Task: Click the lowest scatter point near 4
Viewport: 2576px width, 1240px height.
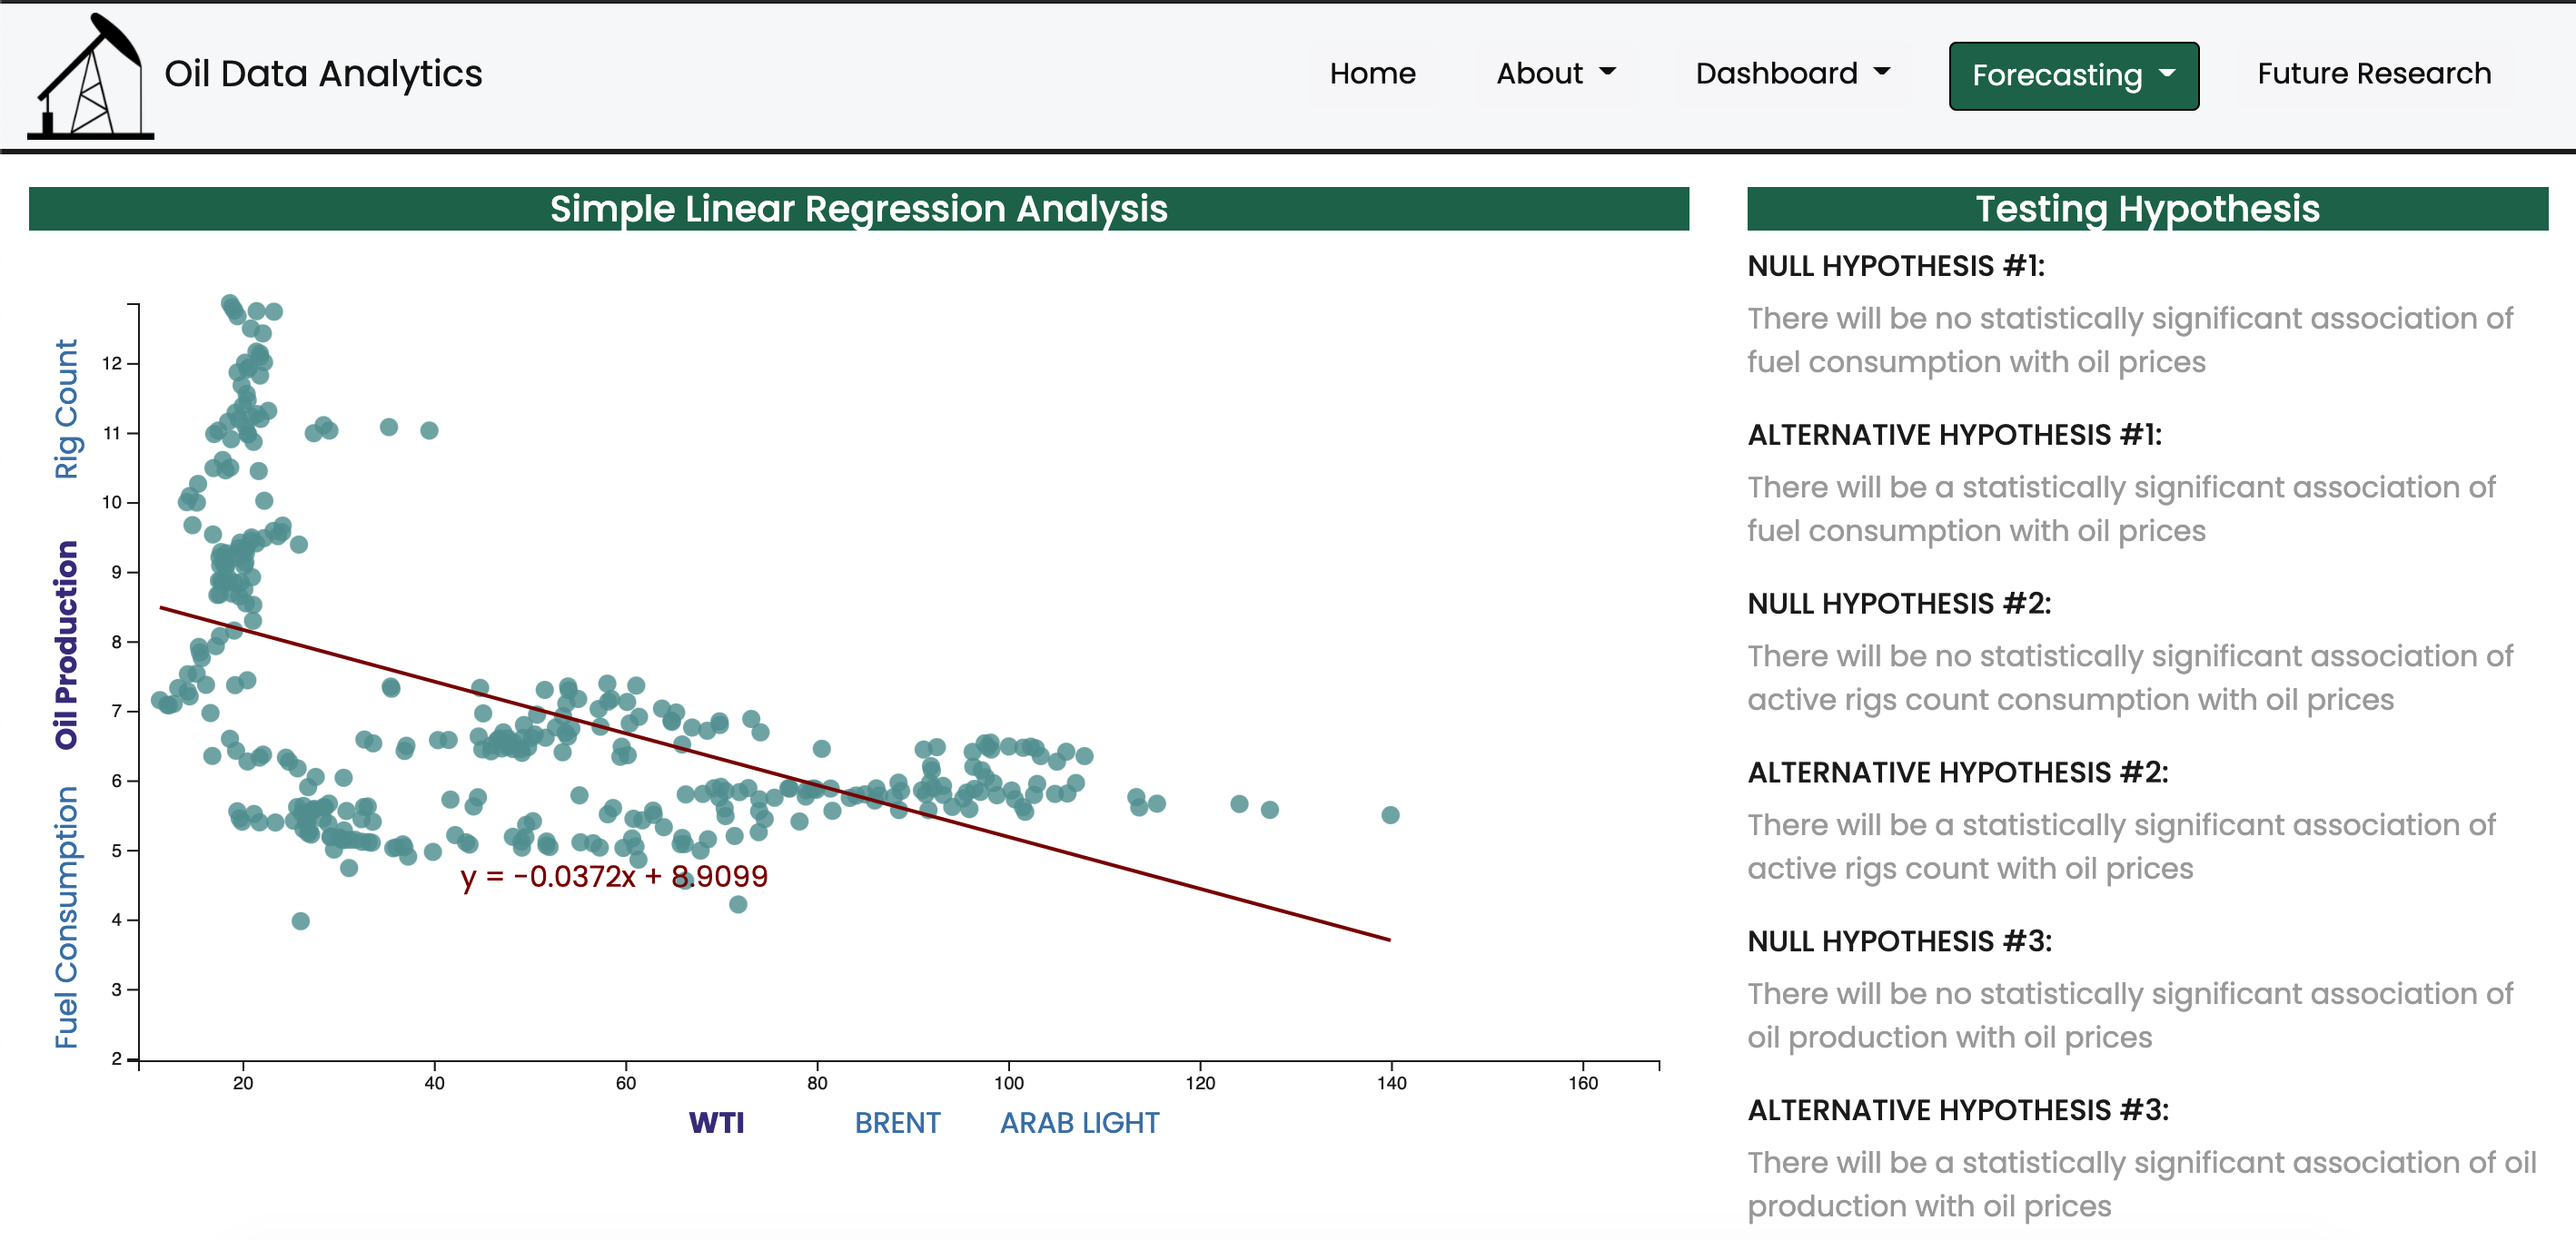Action: [300, 920]
